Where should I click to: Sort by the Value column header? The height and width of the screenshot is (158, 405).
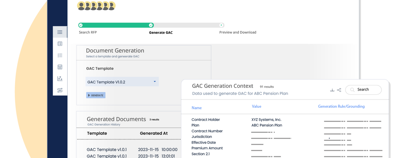(x=256, y=106)
